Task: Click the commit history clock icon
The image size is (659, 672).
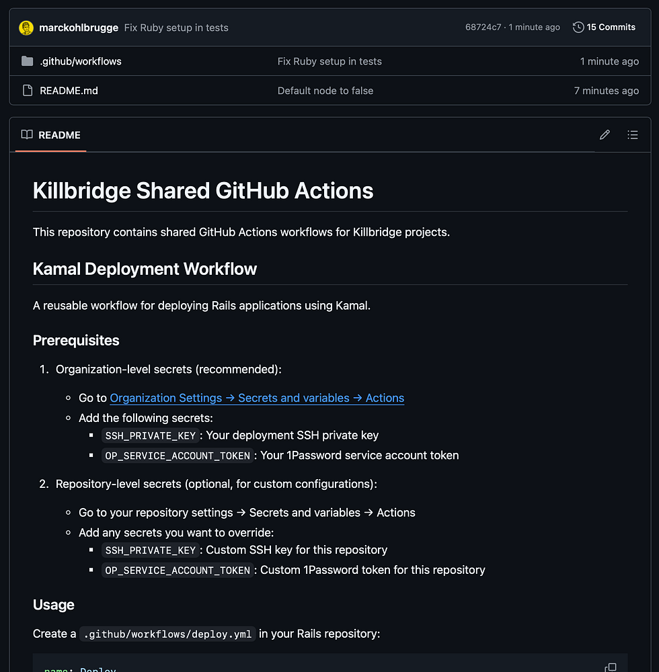Action: click(x=578, y=28)
